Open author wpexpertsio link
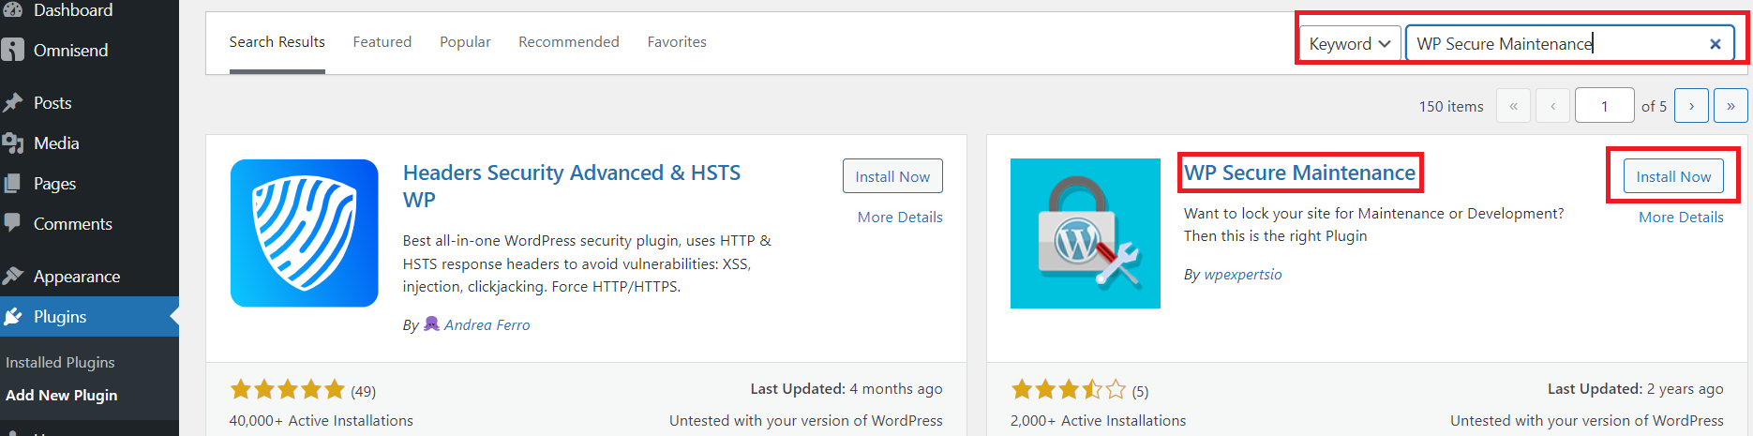 (x=1243, y=274)
